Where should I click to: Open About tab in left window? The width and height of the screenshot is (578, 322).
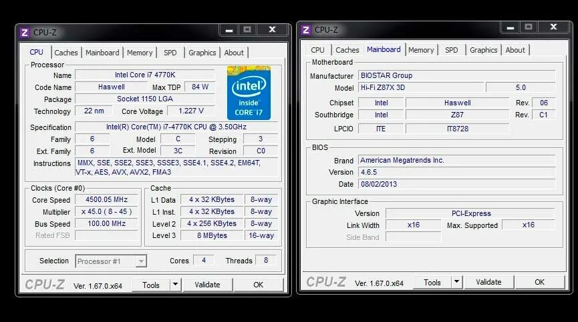click(x=234, y=53)
